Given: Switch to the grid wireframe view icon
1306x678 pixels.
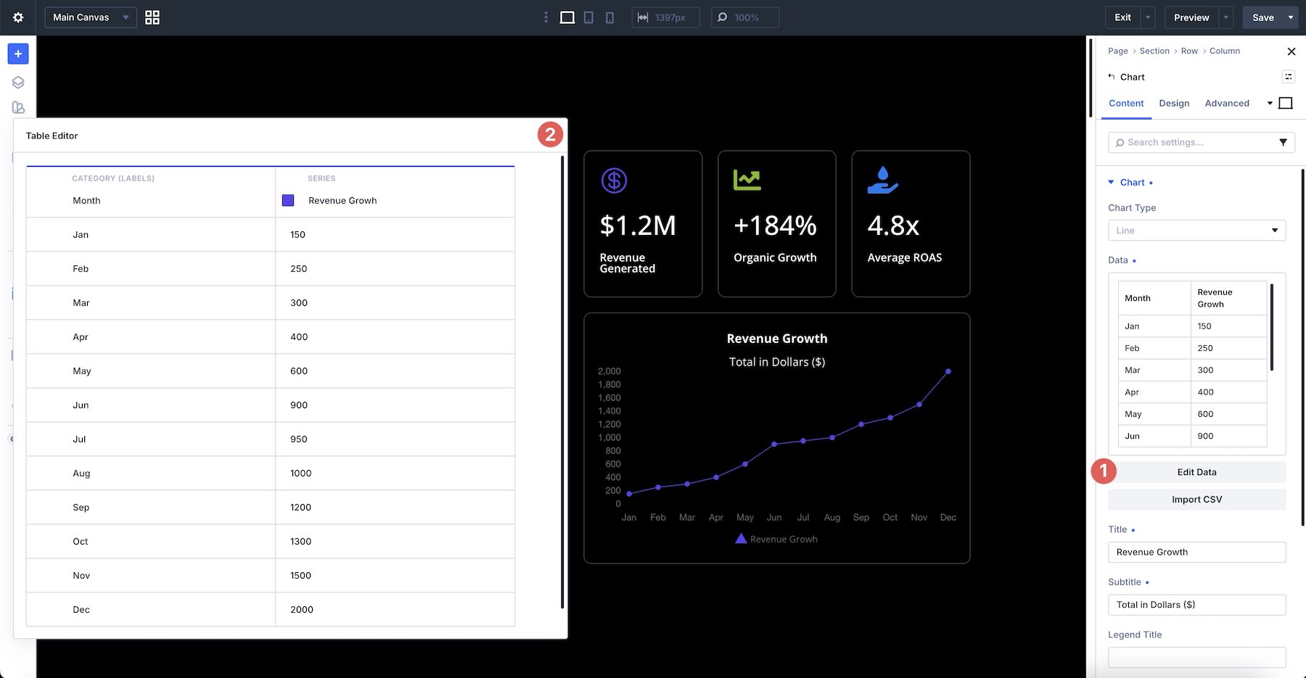Looking at the screenshot, I should pos(152,17).
